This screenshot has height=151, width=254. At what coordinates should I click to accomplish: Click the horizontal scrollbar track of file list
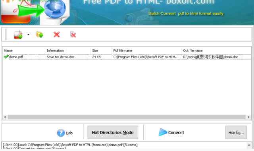click(x=127, y=117)
